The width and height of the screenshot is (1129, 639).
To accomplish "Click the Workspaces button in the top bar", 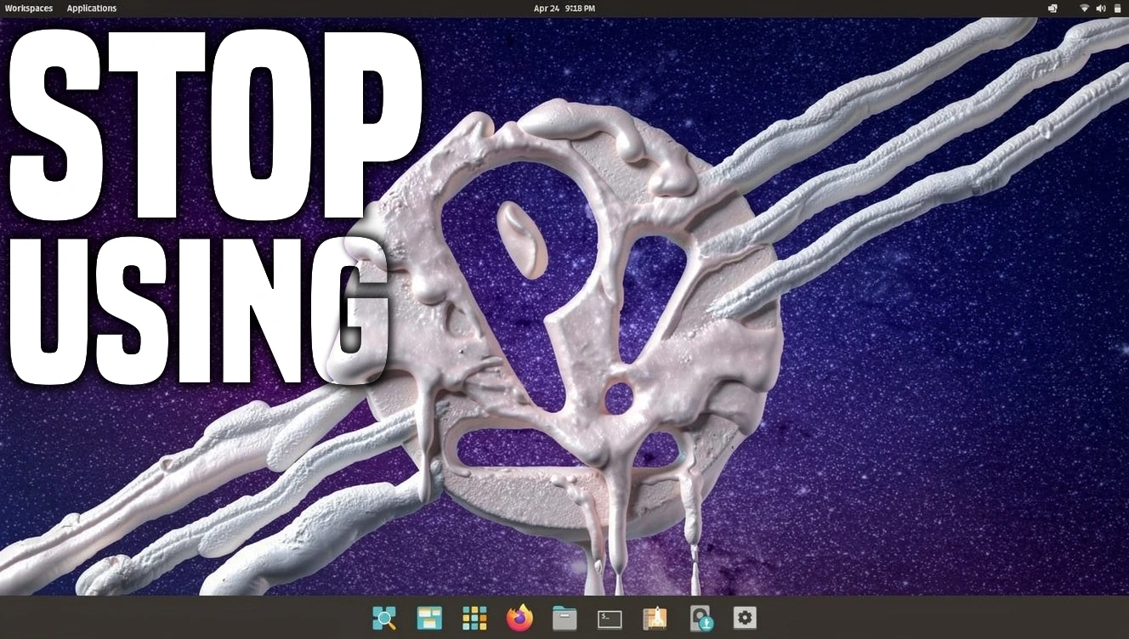I will tap(28, 8).
